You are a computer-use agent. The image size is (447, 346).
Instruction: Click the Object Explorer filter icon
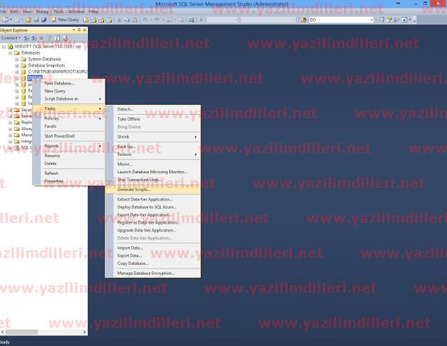[x=50, y=38]
